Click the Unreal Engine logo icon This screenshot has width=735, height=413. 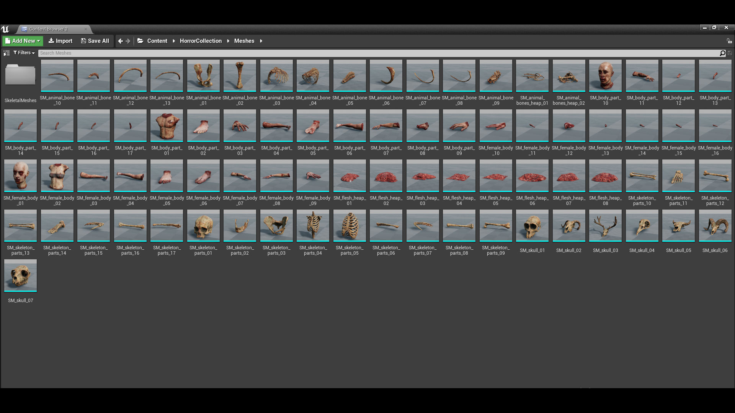click(5, 29)
